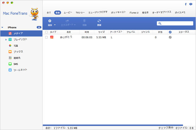Click the 写真 photos icon

click(10, 46)
